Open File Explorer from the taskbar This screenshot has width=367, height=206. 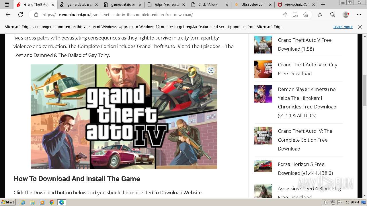(32, 202)
